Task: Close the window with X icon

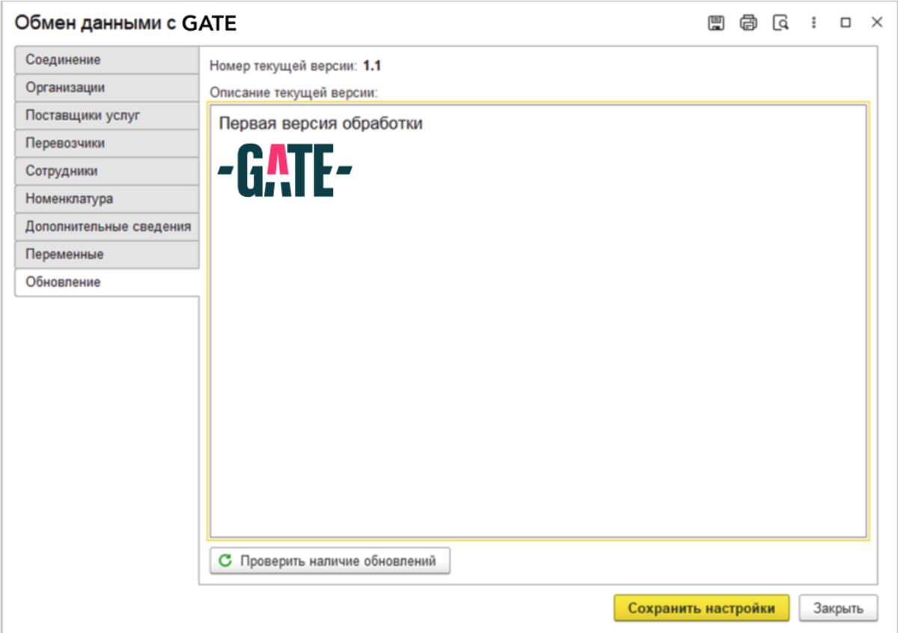Action: (x=877, y=22)
